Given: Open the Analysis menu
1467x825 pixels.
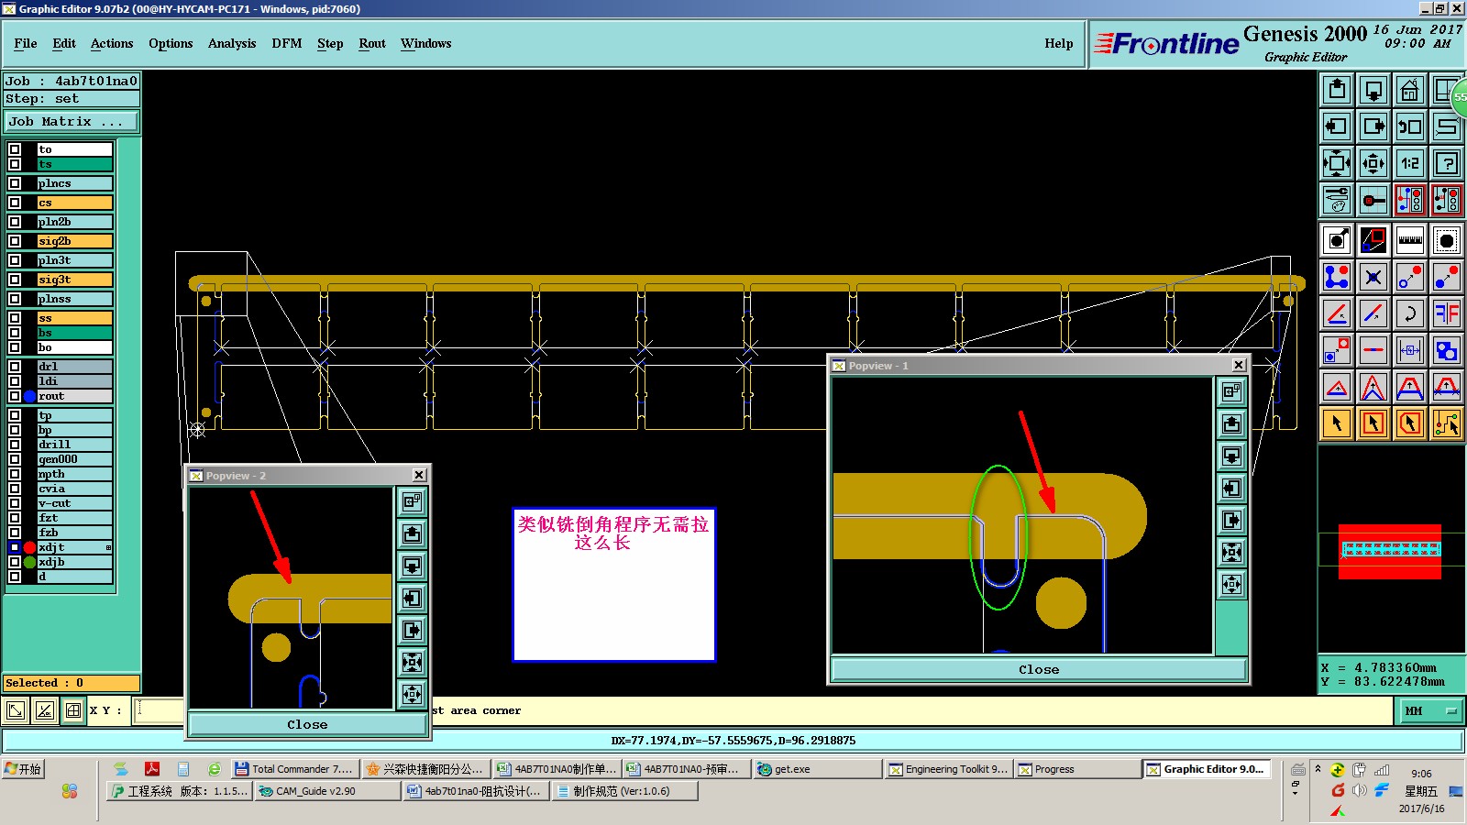Looking at the screenshot, I should [232, 43].
